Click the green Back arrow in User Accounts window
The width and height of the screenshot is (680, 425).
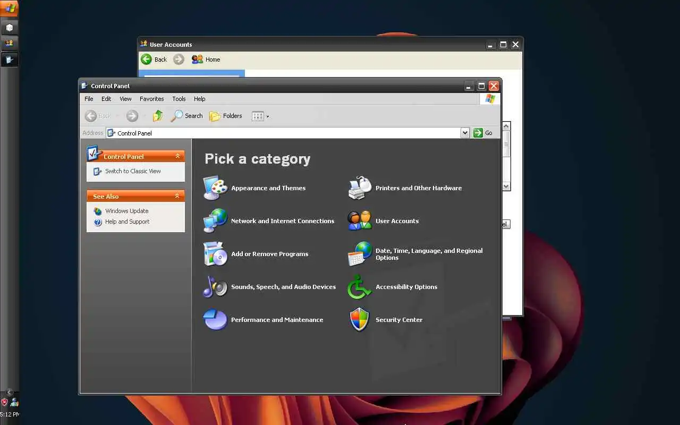coord(147,59)
